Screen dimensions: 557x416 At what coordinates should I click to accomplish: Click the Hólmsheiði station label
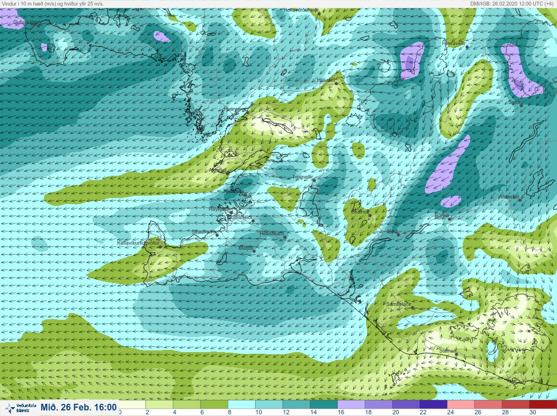click(240, 217)
